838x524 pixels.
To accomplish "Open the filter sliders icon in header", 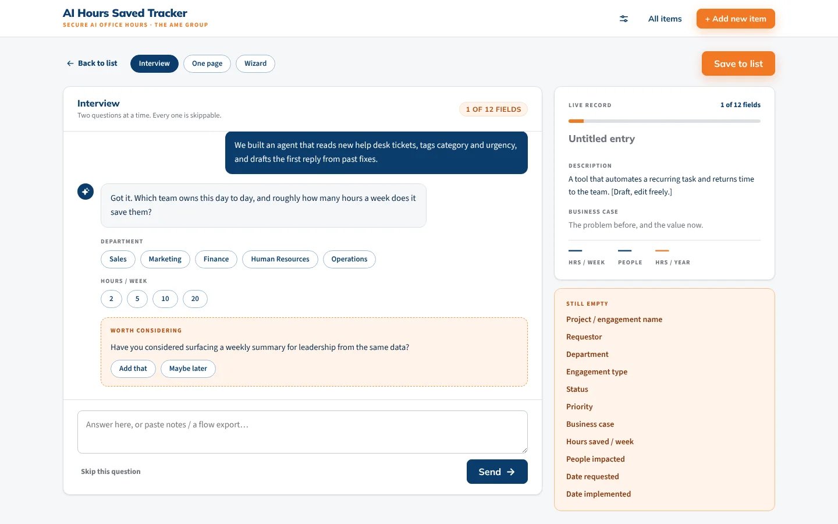I will [x=624, y=19].
